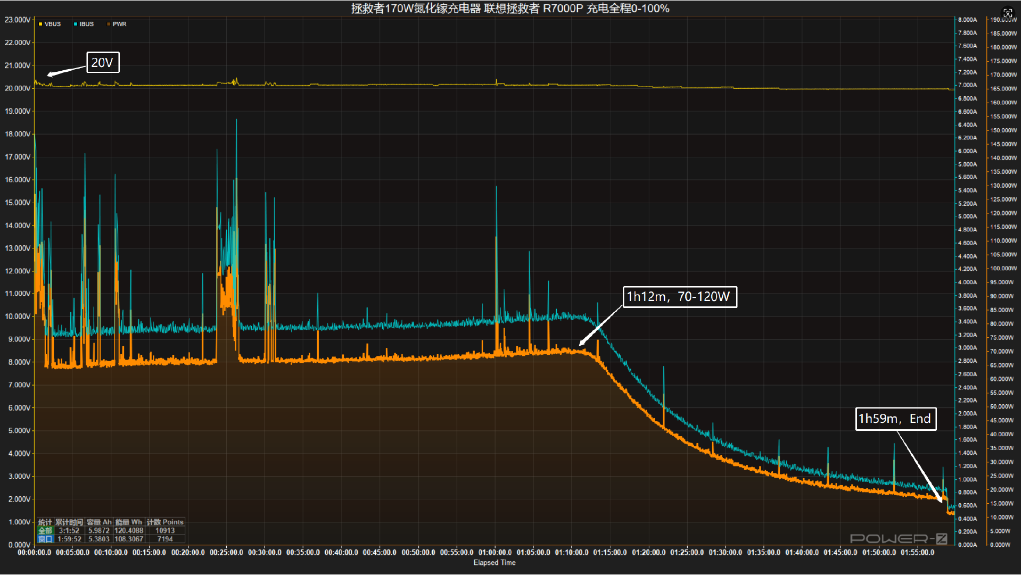Viewport: 1022px width, 575px height.
Task: Click the 计数 Points column header
Action: pyautogui.click(x=165, y=522)
